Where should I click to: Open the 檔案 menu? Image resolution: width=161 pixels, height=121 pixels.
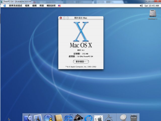[27, 6]
